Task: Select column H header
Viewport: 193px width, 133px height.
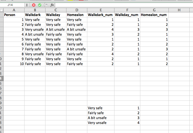Action: (179, 10)
